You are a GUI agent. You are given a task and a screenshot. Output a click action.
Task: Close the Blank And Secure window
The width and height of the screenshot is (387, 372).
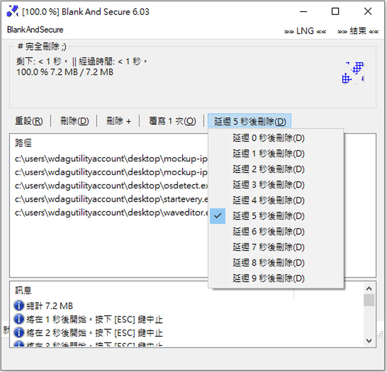tap(368, 11)
